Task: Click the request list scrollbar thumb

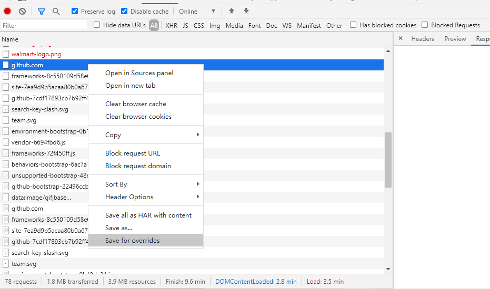Action: 388,160
